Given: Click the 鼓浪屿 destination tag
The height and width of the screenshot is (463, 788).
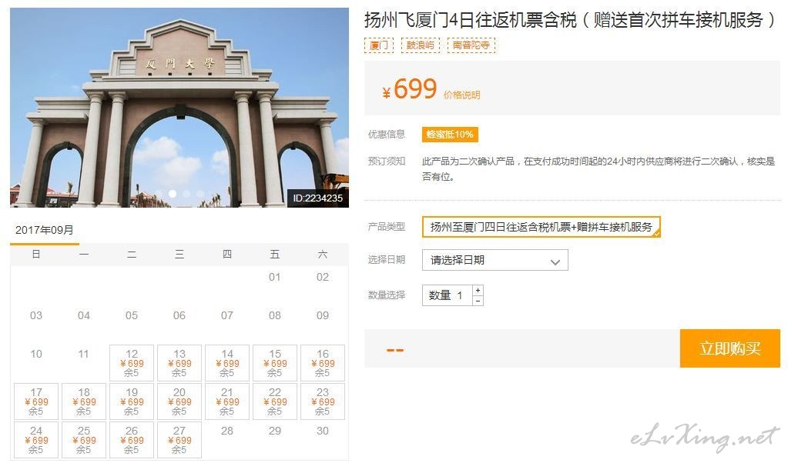Looking at the screenshot, I should (420, 45).
